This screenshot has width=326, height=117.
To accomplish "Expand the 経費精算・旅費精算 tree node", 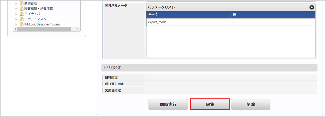I will point(16,9).
